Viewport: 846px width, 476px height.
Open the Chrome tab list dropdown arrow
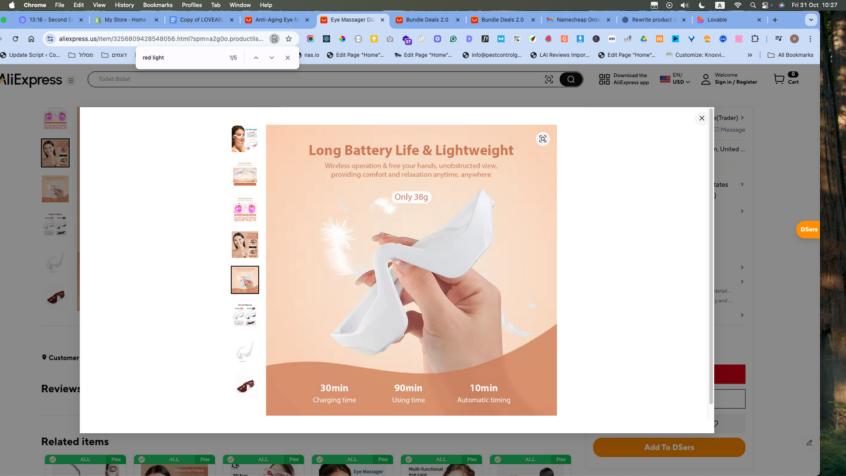(x=810, y=19)
